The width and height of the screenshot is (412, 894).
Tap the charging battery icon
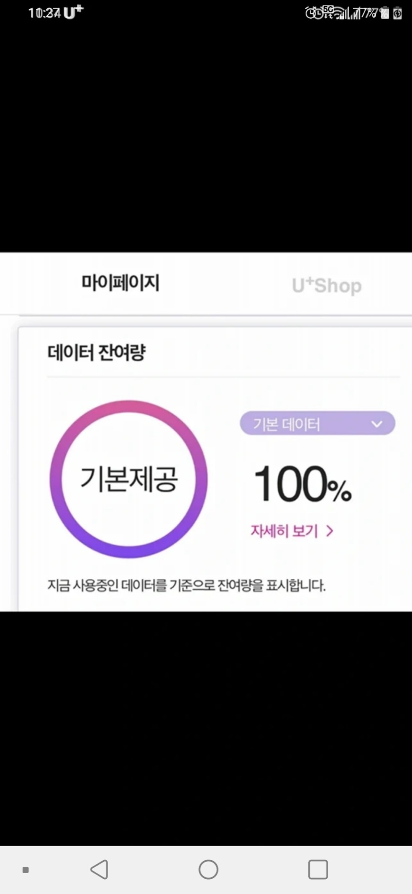(398, 13)
